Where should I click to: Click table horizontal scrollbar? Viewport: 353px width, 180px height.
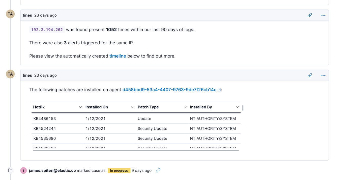(x=136, y=150)
